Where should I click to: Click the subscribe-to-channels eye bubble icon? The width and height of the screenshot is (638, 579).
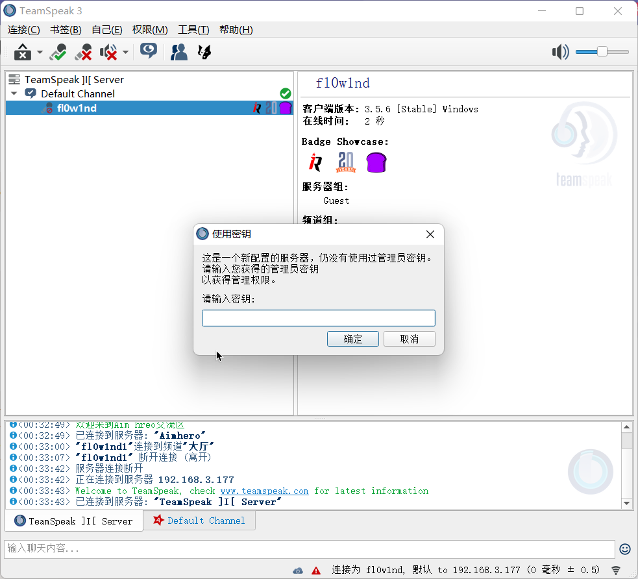(149, 51)
